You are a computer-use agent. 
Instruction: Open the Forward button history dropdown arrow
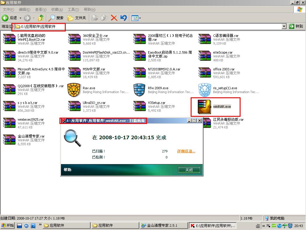pyautogui.click(x=34, y=18)
